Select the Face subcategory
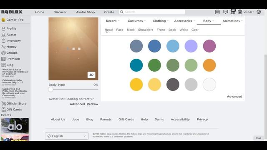The width and height of the screenshot is (267, 150). pyautogui.click(x=120, y=30)
